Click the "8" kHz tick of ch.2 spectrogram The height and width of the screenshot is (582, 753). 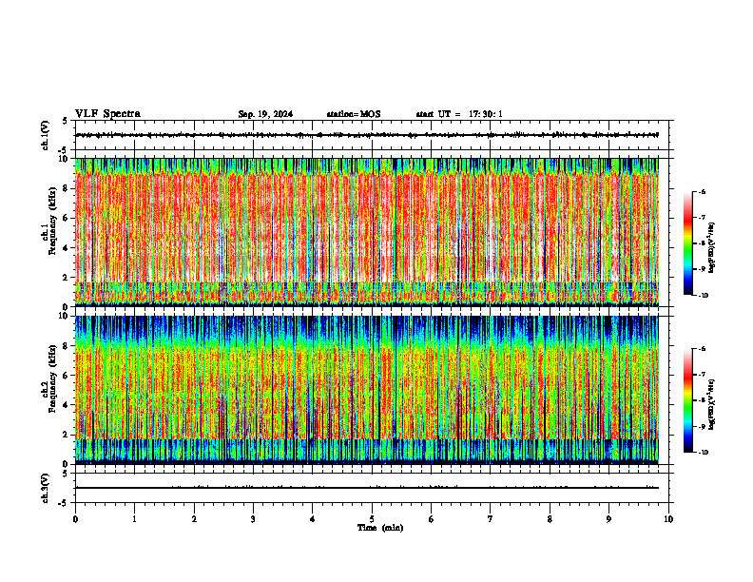66,346
